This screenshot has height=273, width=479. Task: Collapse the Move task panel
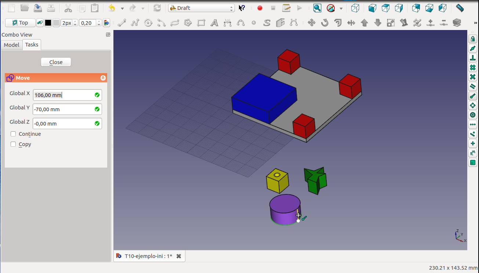(103, 78)
